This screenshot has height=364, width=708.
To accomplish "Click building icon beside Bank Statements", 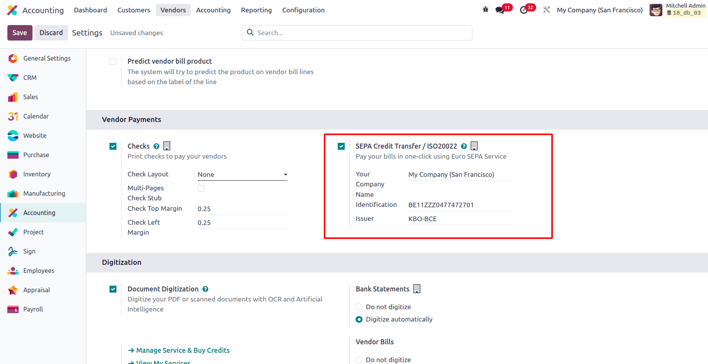I will point(417,289).
